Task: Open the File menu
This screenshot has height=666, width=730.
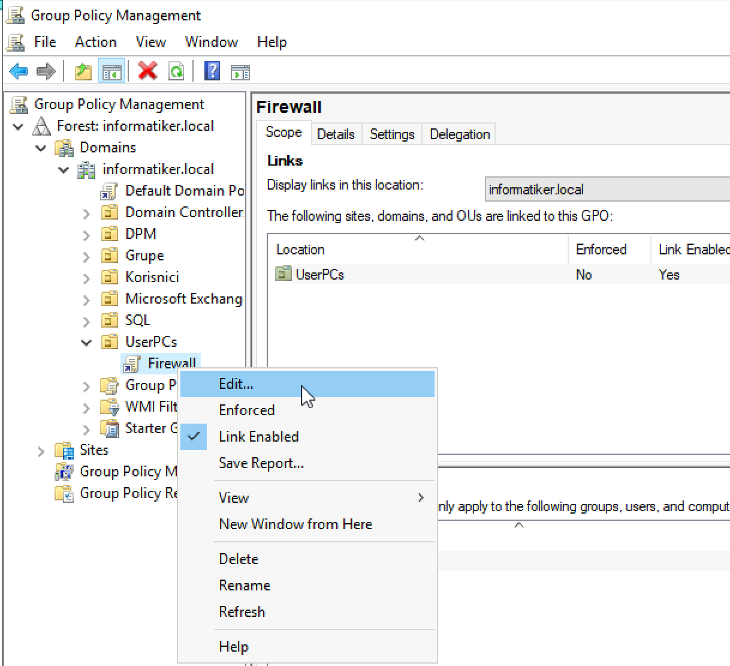Action: 45,42
